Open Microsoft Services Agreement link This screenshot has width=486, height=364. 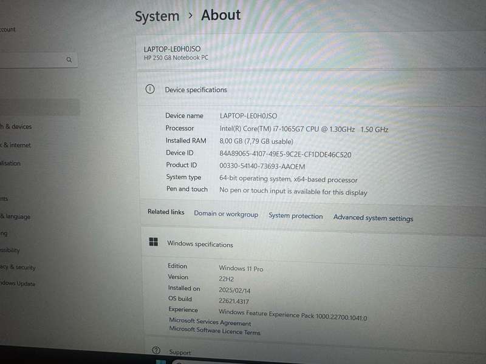210,322
